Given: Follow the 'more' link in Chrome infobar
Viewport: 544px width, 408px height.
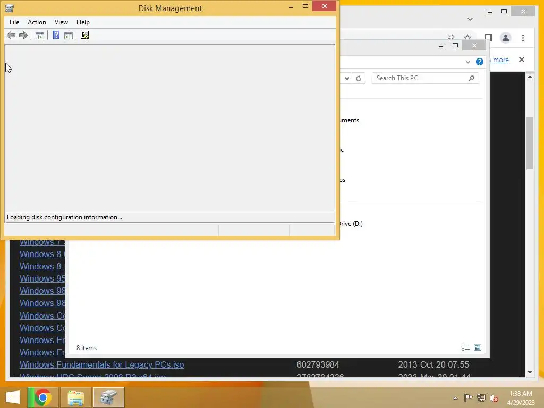Looking at the screenshot, I should 500,59.
